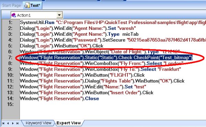Screen dimensions: 206x127
Task: Click the Insert Order button Click line
Action: tap(87, 93)
